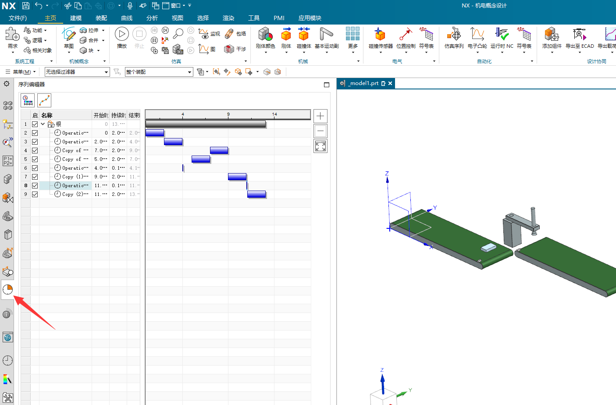Select the 基本运动副 basic joint icon

point(326,34)
